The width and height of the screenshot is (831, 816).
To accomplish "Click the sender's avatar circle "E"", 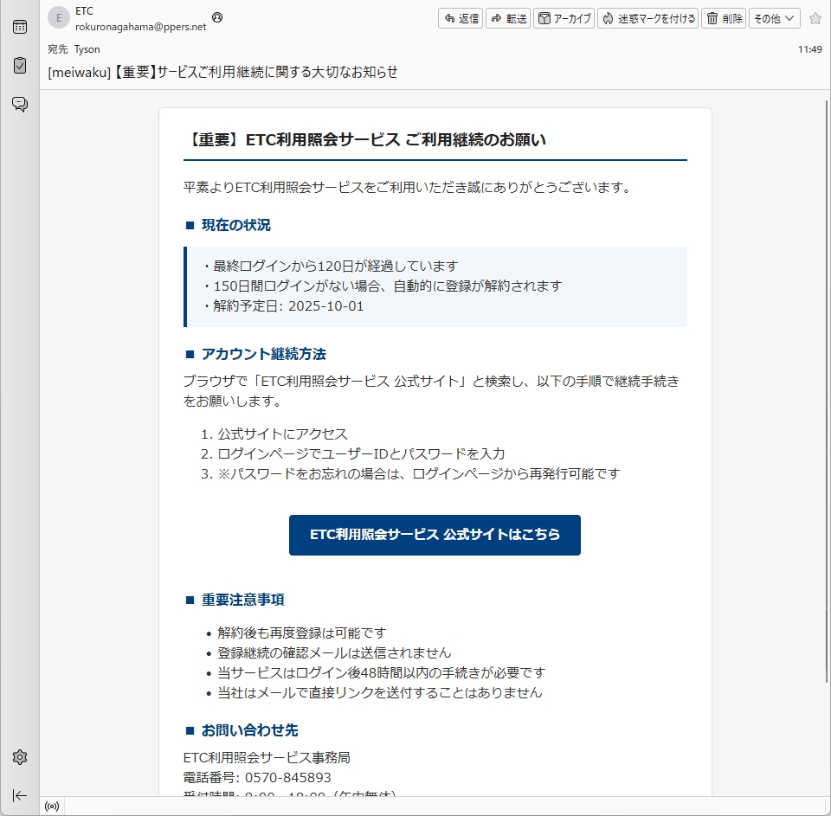I will 58,18.
